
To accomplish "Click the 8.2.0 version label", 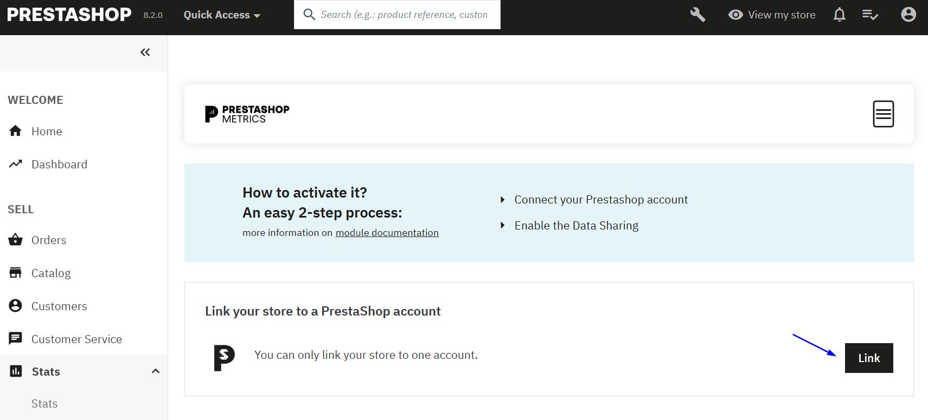I will tap(153, 15).
